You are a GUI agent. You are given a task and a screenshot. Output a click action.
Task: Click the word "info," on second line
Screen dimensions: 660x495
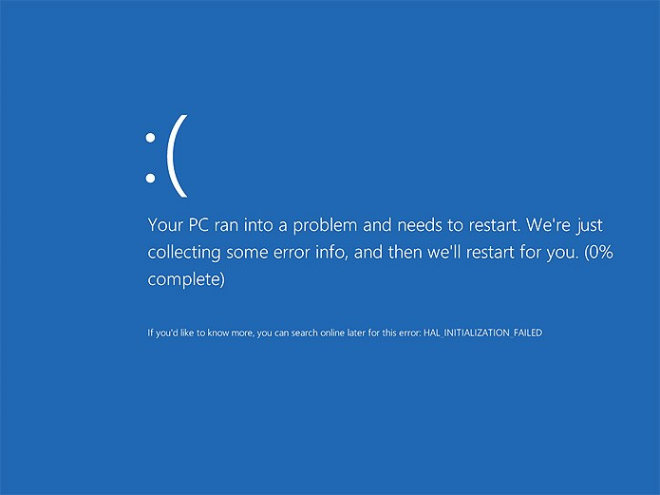tap(331, 253)
